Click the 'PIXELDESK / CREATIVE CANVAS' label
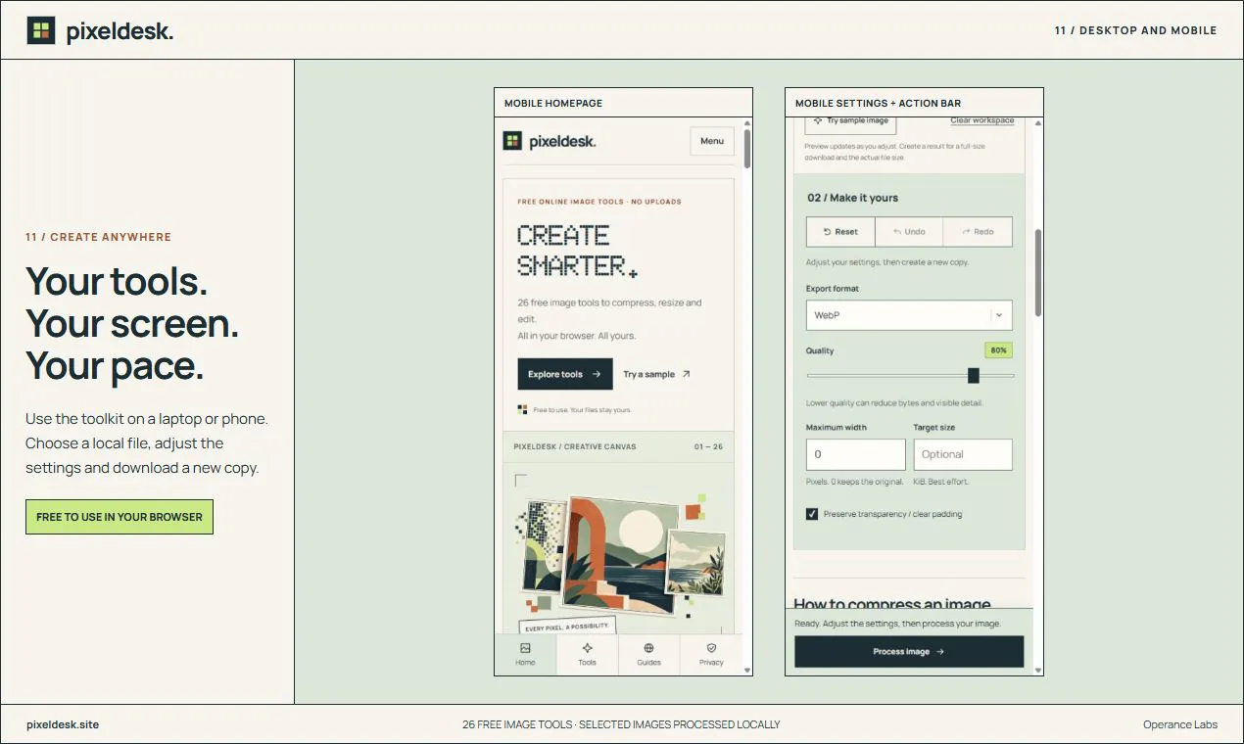 click(x=575, y=446)
